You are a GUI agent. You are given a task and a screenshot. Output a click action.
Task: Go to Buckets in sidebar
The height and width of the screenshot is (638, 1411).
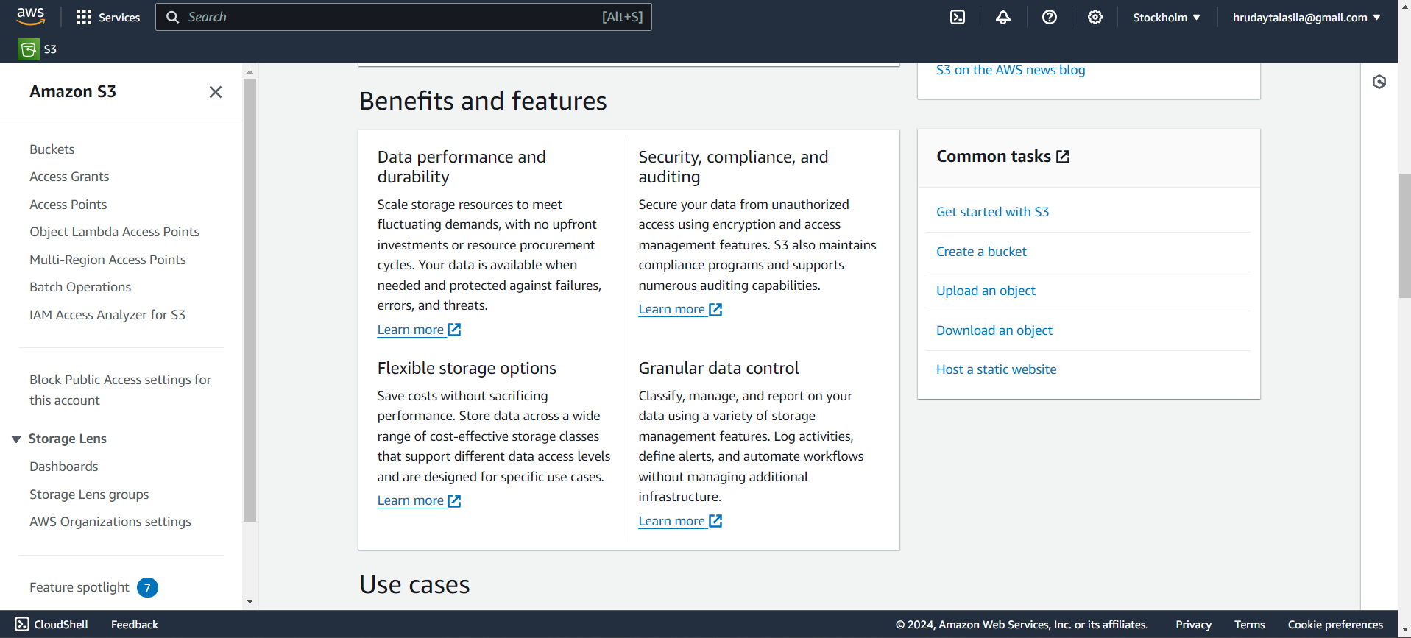coord(52,149)
